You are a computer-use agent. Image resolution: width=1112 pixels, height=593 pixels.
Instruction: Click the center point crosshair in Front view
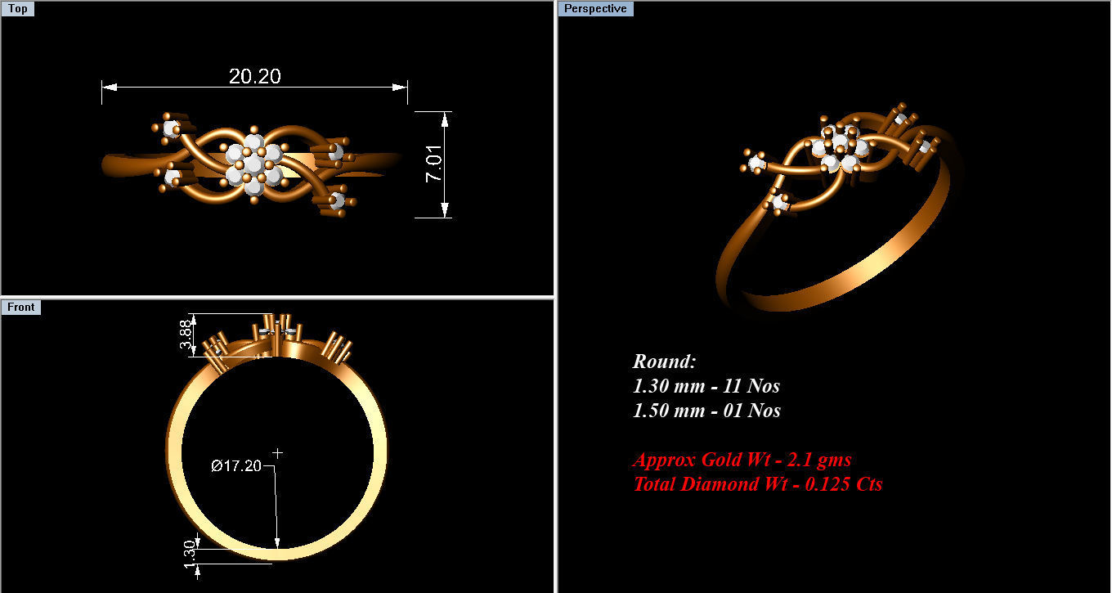(277, 452)
